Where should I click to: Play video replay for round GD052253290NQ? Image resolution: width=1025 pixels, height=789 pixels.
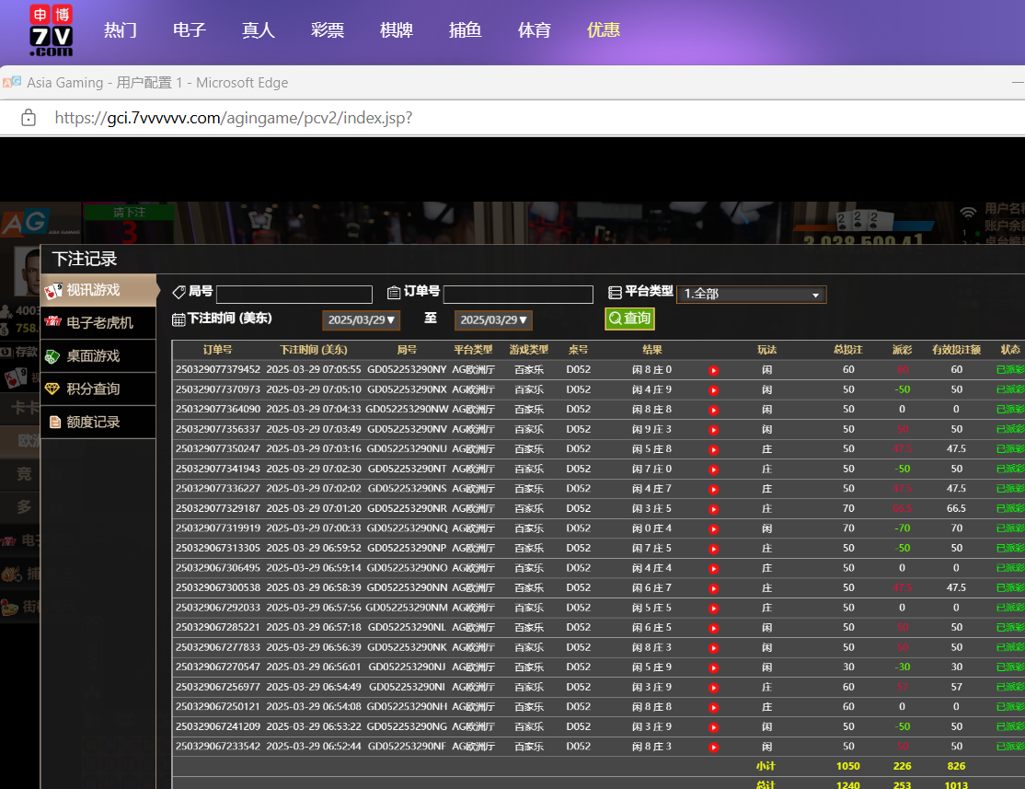713,528
